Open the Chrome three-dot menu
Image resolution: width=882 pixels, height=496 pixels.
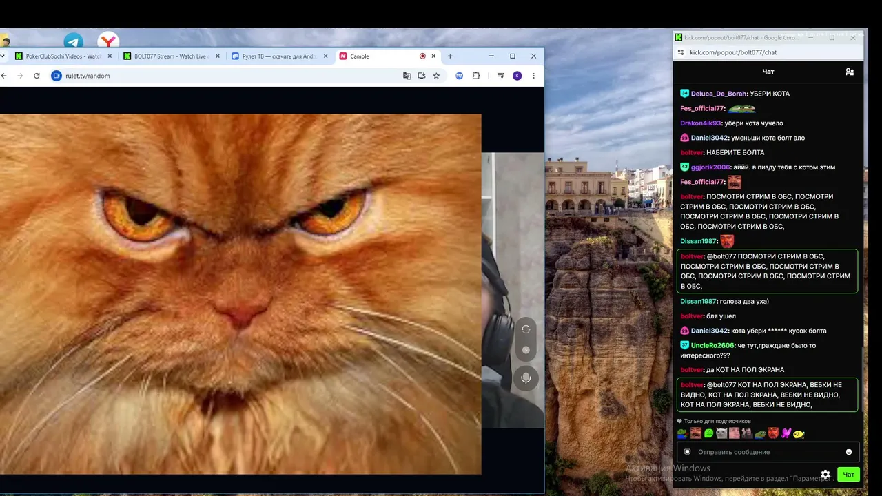533,76
